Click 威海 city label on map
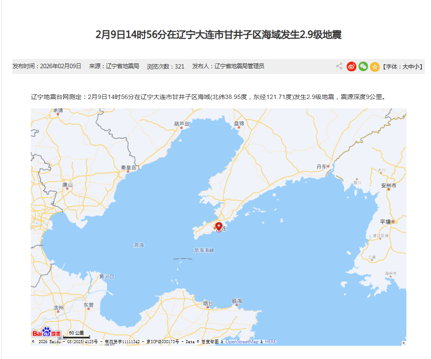The height and width of the screenshot is (359, 431). click(x=236, y=301)
